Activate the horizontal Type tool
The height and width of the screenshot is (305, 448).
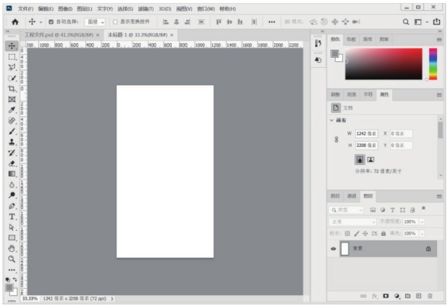tap(12, 216)
